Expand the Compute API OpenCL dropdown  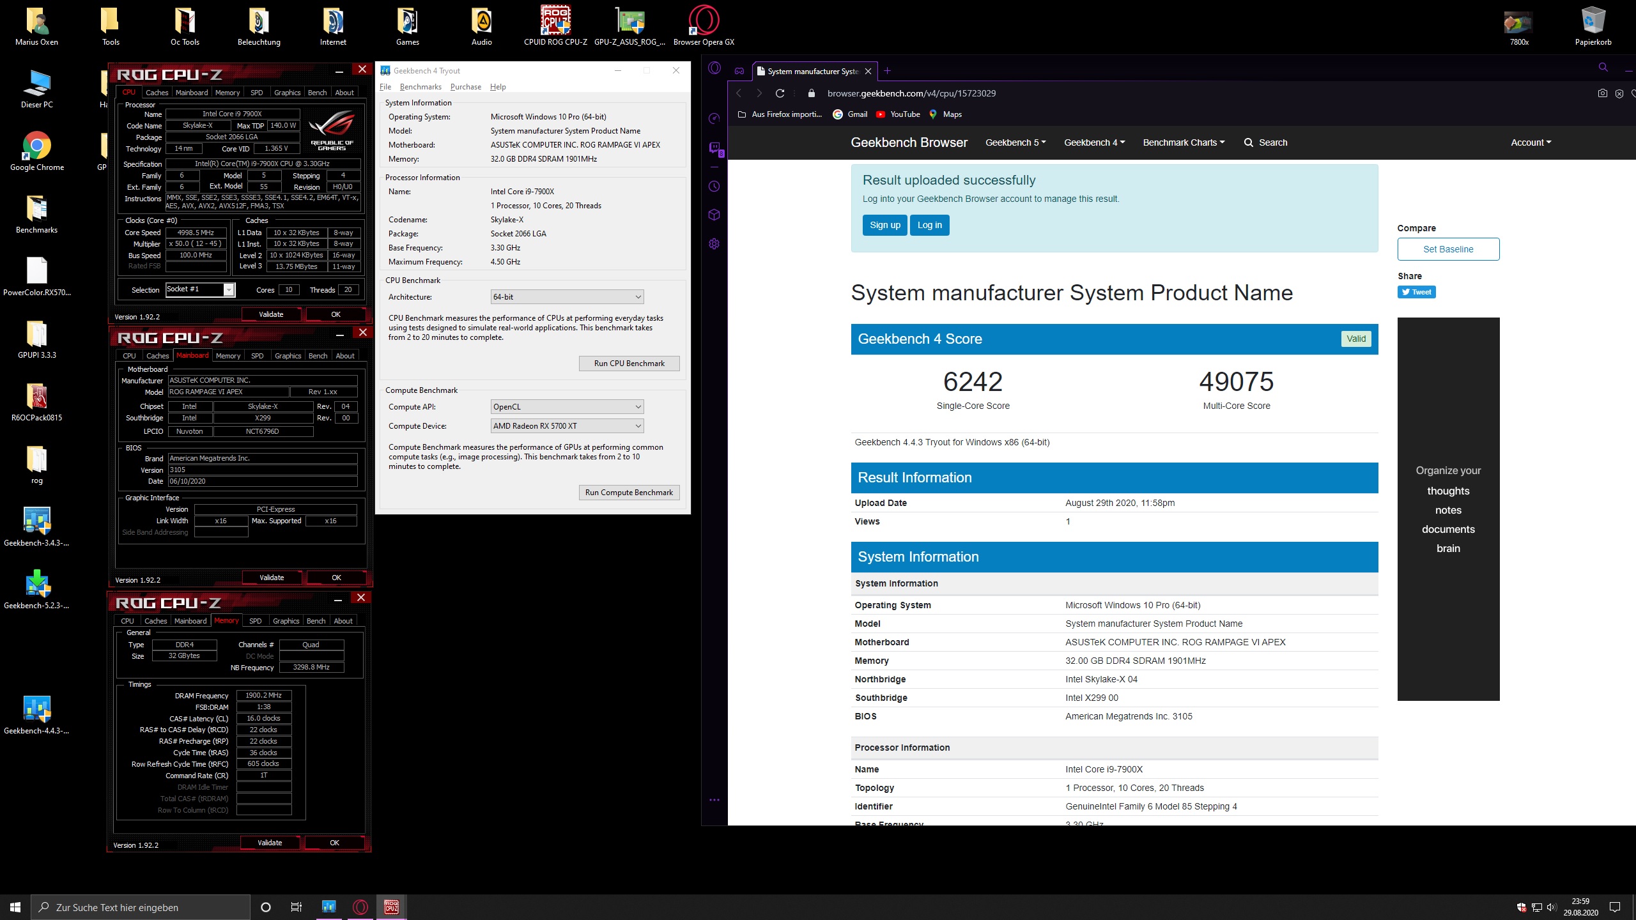click(x=567, y=407)
